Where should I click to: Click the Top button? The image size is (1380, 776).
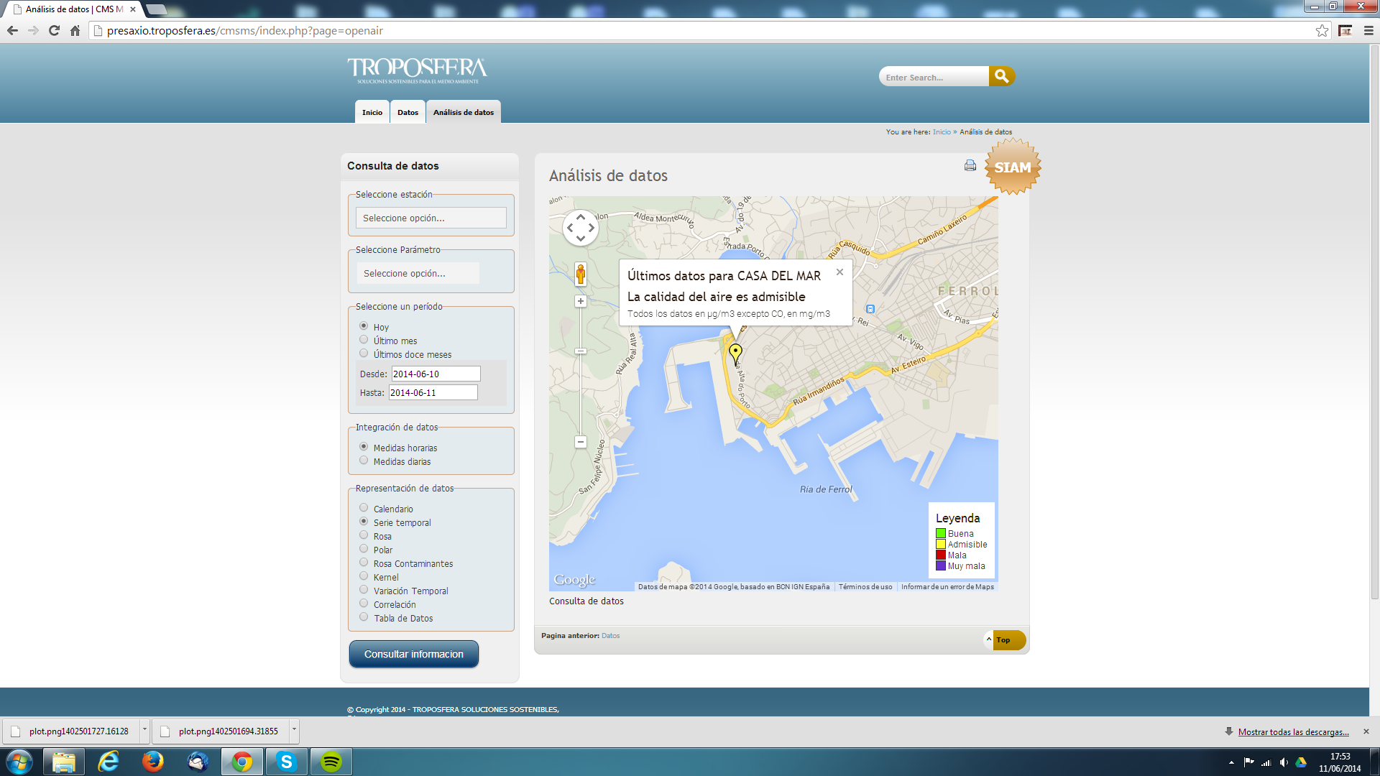[x=1004, y=639]
